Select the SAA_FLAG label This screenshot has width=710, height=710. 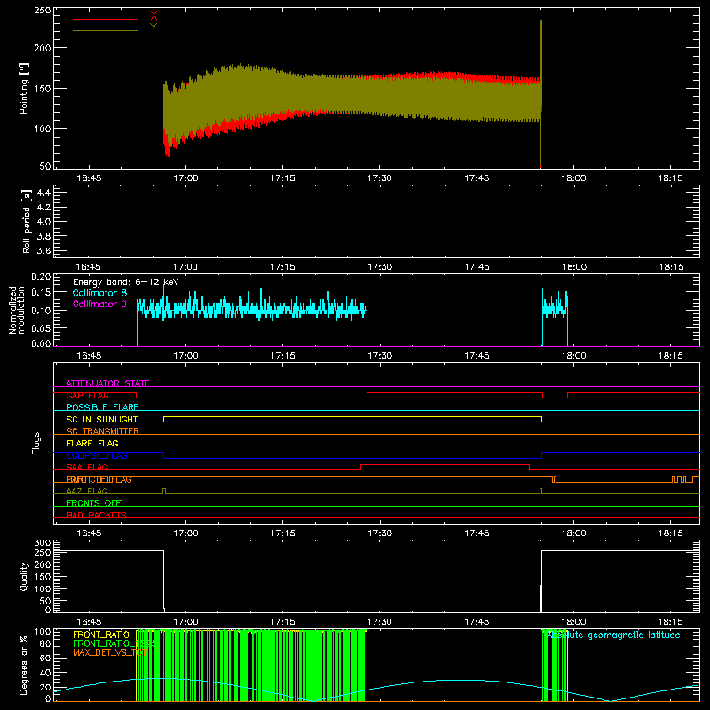pos(87,468)
